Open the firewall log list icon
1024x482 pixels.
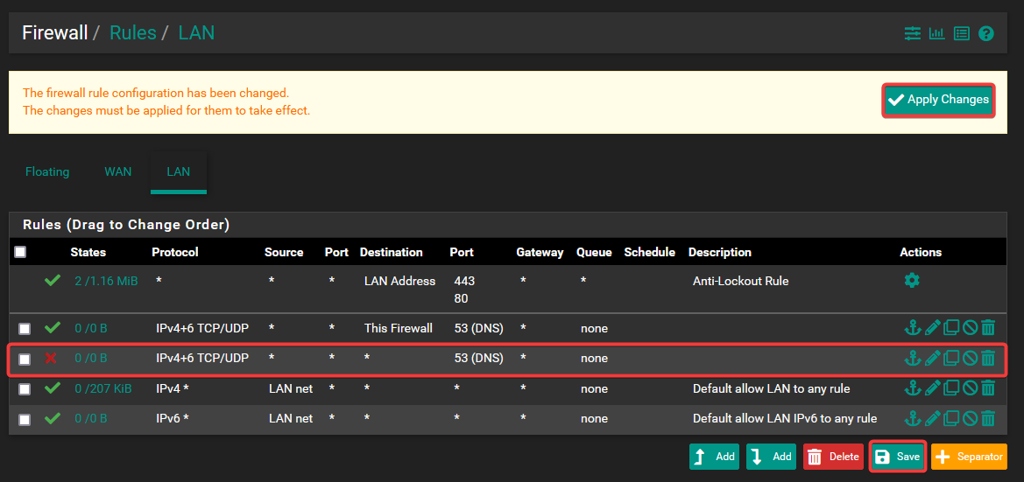click(961, 34)
